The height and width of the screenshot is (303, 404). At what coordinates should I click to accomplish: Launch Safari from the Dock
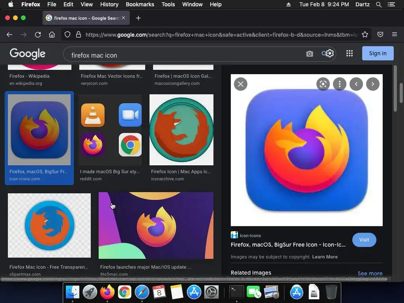142,292
